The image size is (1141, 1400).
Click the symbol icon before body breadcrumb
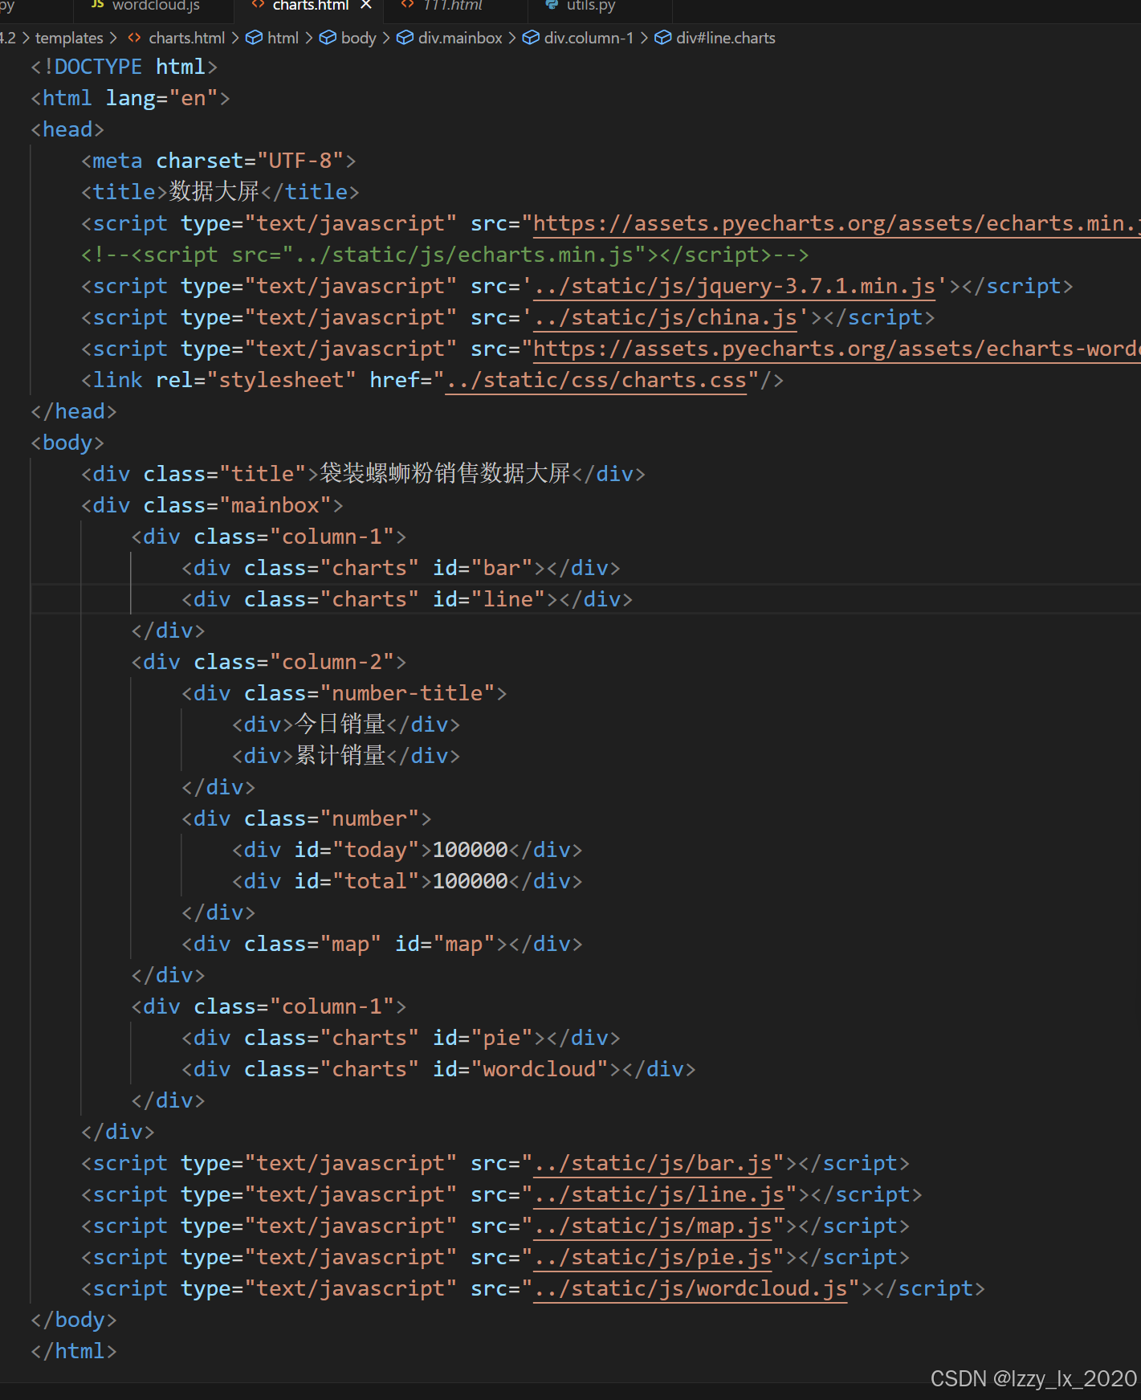click(328, 38)
